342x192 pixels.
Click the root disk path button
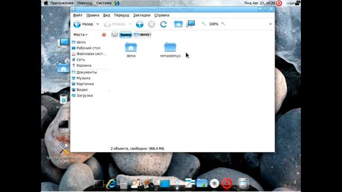(114, 35)
